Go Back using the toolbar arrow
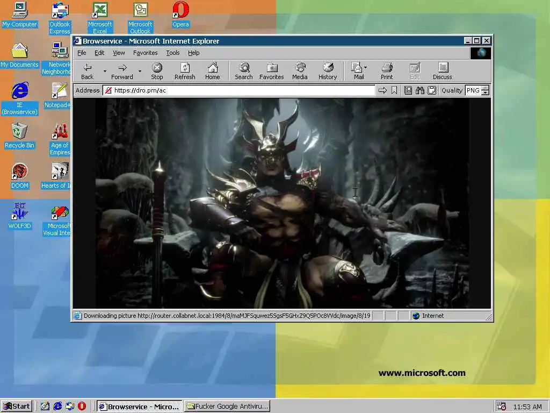The image size is (550, 413). (88, 72)
